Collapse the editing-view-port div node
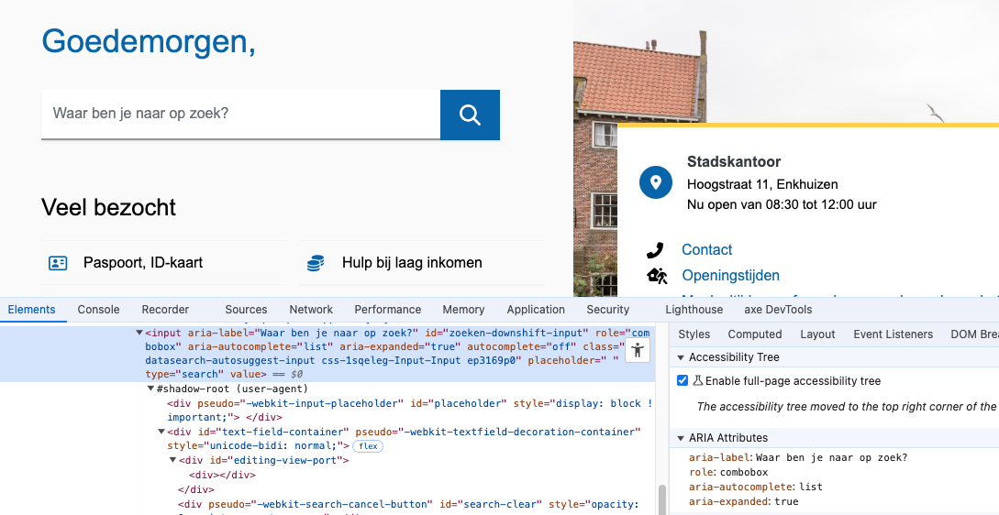 point(172,460)
